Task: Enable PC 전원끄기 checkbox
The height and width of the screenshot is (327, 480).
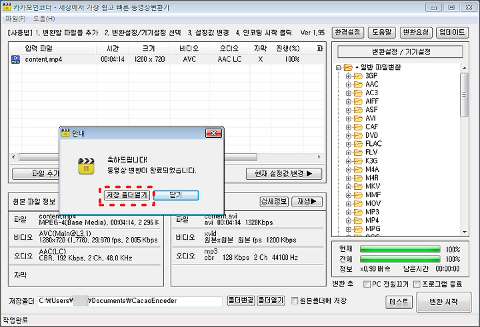Action: 367,284
